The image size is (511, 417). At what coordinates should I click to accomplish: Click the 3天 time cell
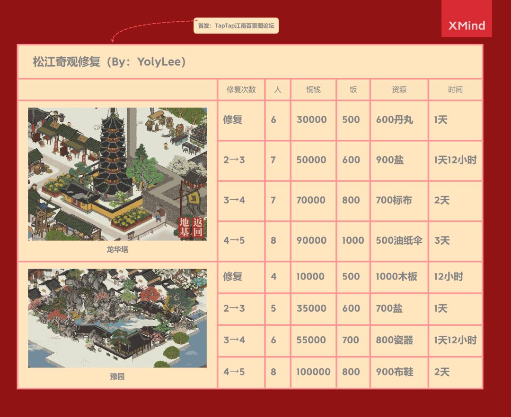click(x=455, y=241)
